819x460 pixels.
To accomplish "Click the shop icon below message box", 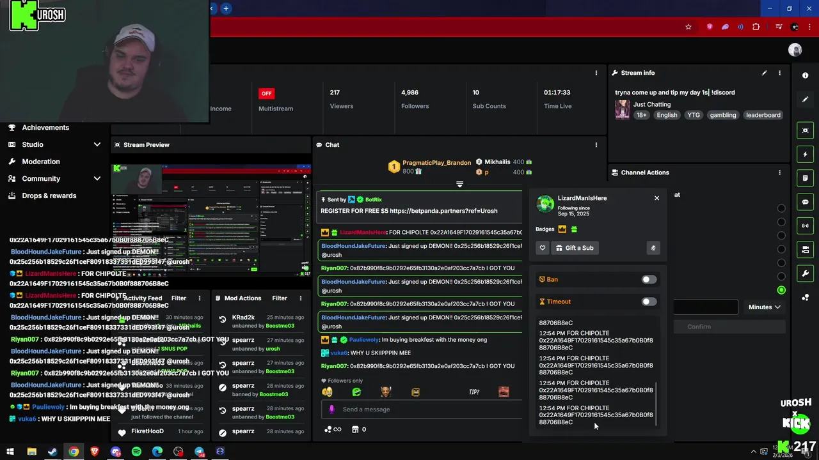I will [355, 429].
